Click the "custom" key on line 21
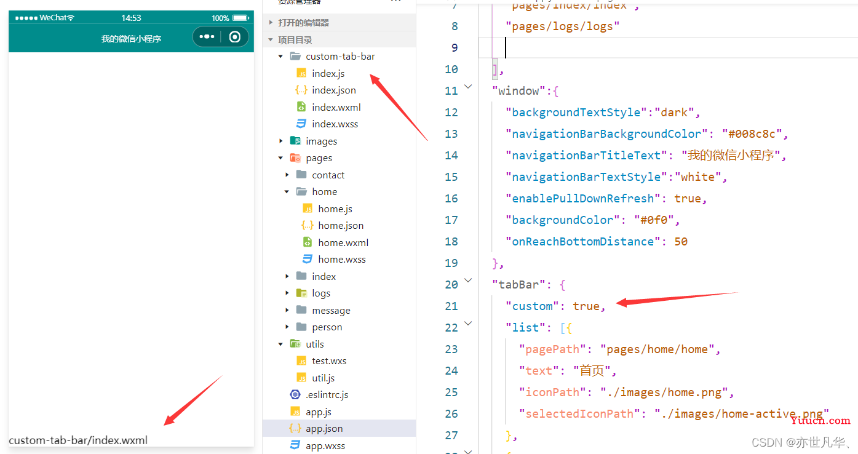 coord(532,306)
